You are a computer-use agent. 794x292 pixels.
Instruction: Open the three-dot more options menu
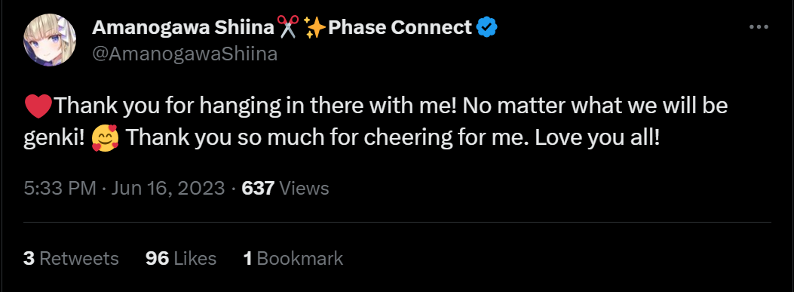[x=759, y=27]
